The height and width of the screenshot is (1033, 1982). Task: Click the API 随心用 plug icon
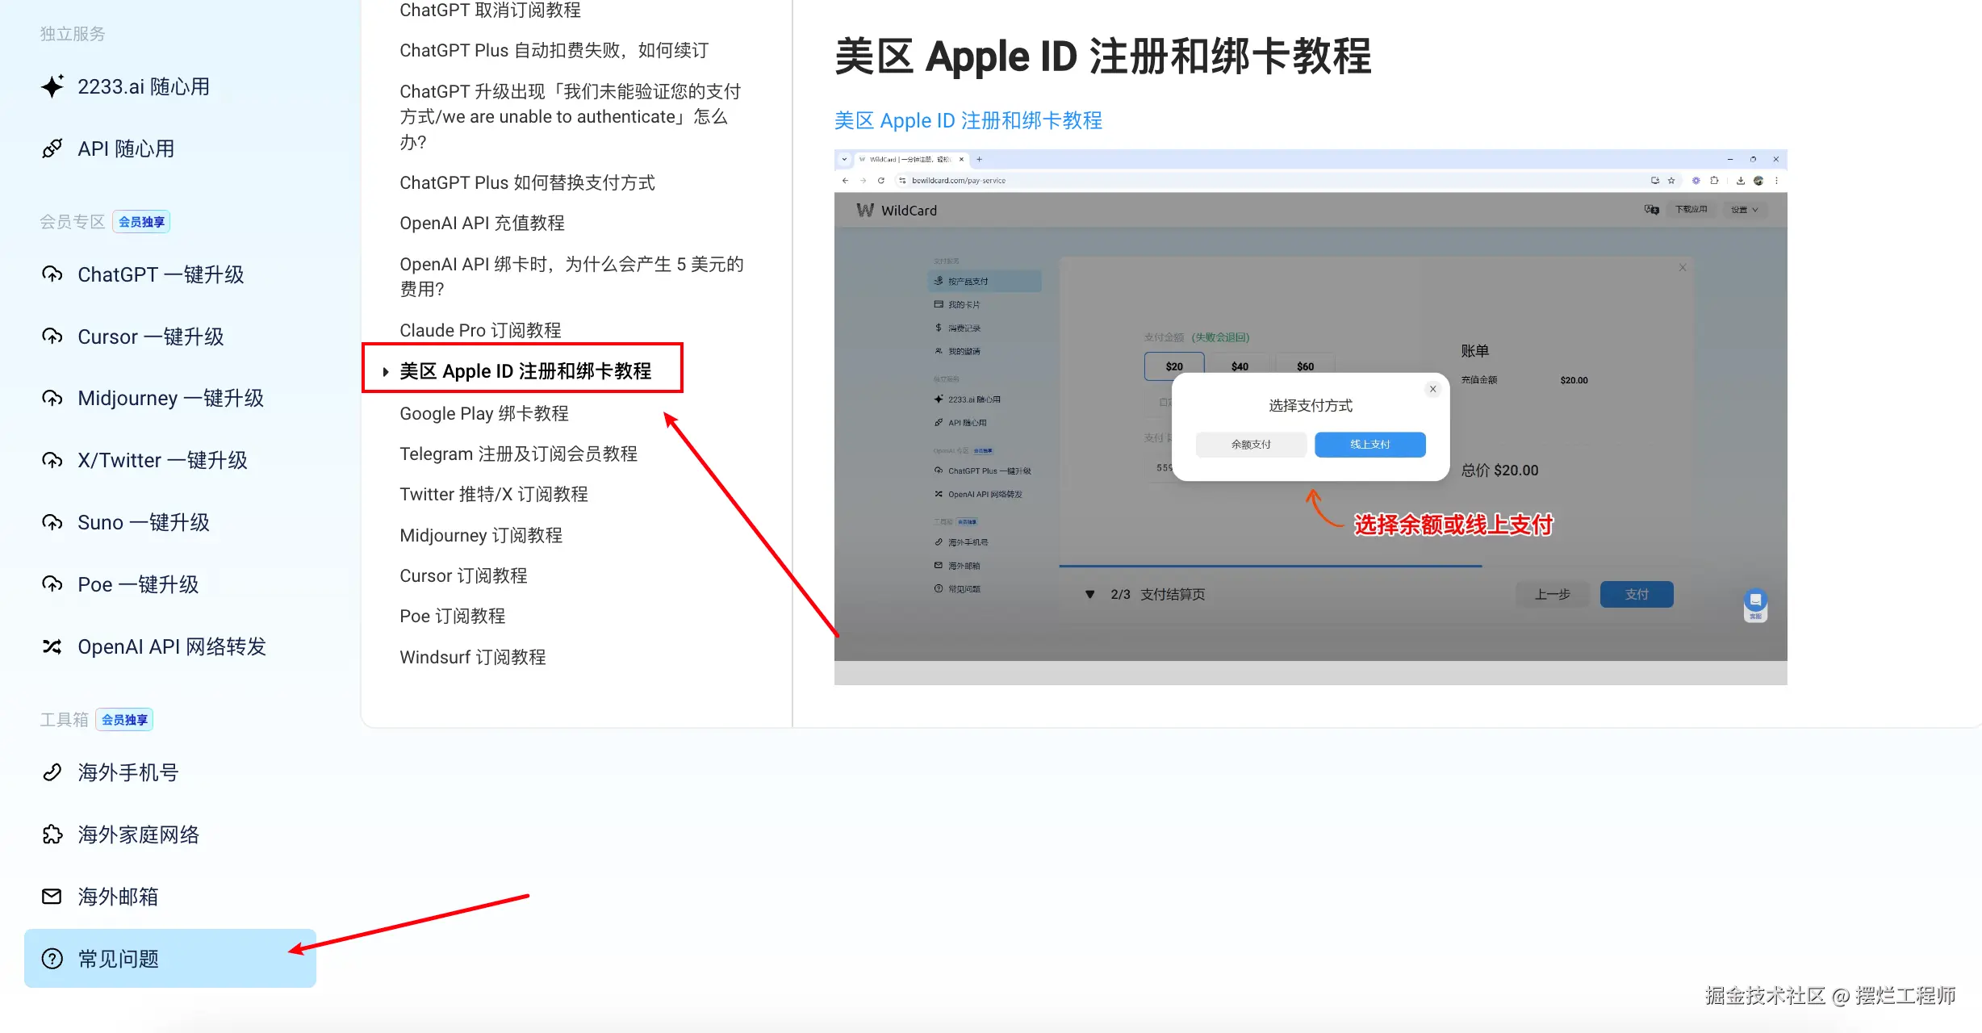[52, 148]
